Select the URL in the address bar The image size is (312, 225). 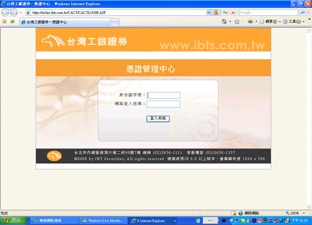tap(69, 13)
